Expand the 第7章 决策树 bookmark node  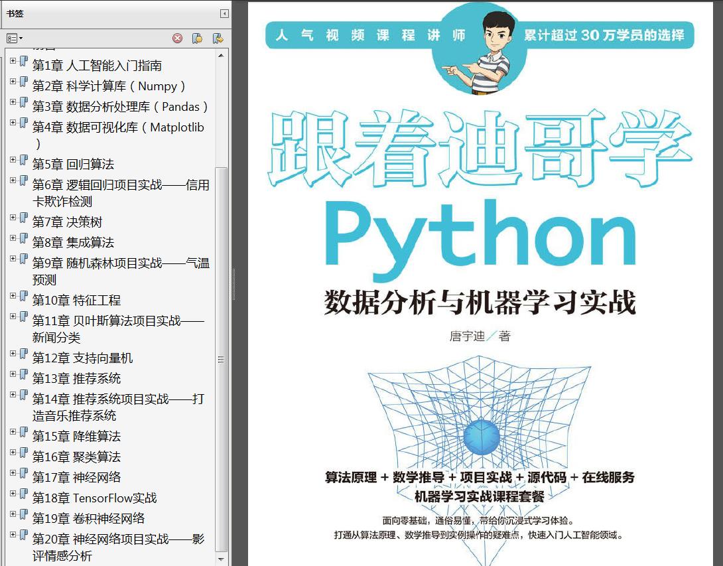pos(13,217)
